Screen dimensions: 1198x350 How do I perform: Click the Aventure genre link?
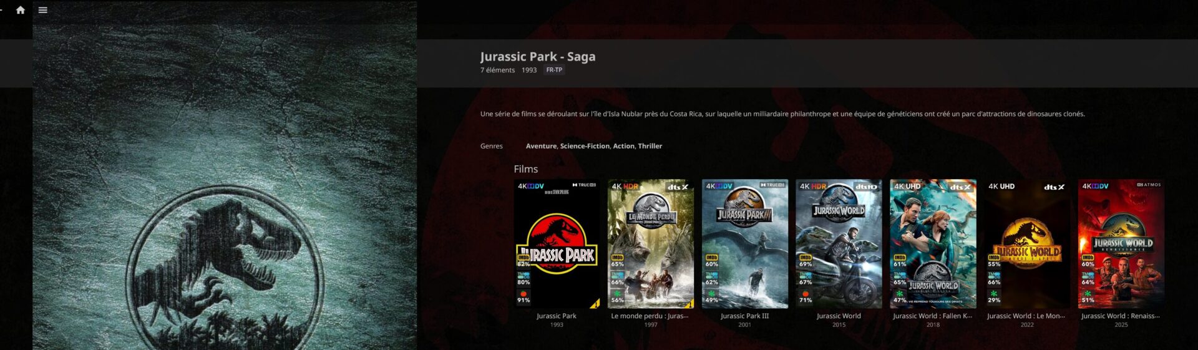point(541,146)
